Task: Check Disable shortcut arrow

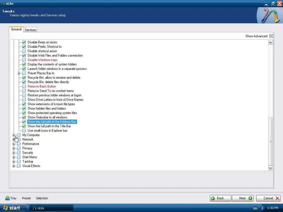Action: pyautogui.click(x=24, y=51)
